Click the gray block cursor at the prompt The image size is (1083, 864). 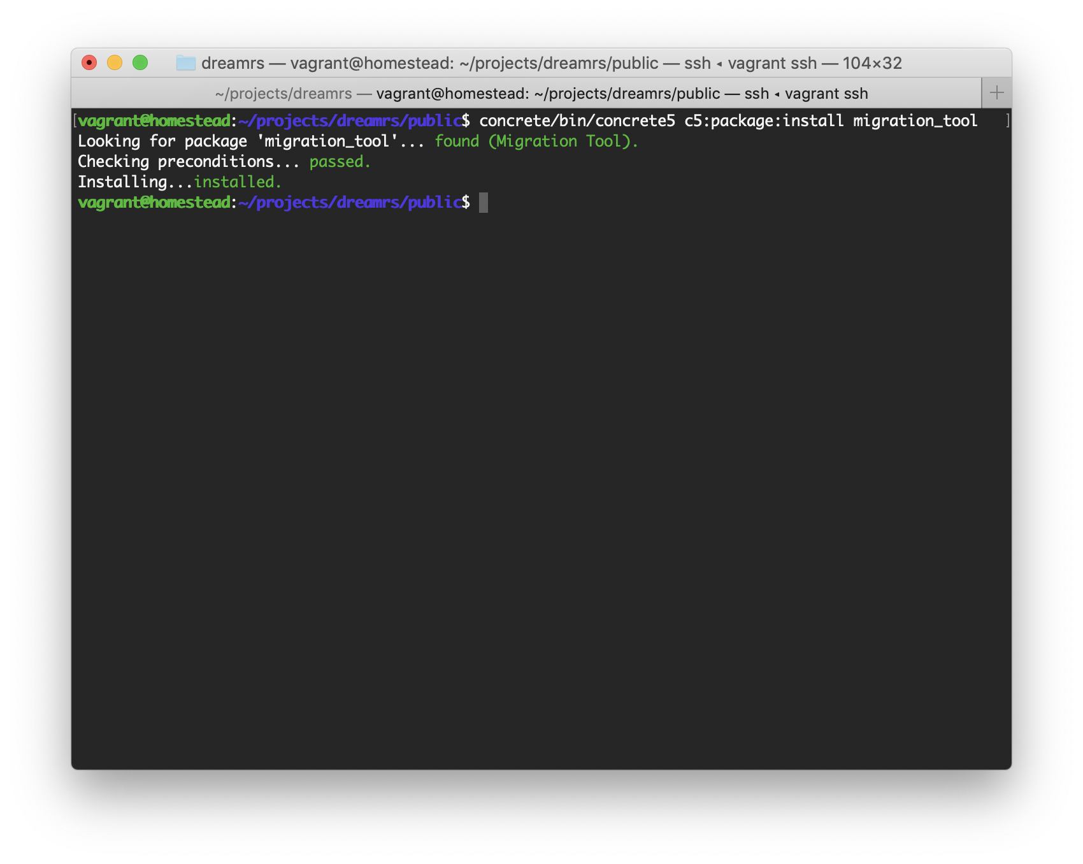[484, 203]
